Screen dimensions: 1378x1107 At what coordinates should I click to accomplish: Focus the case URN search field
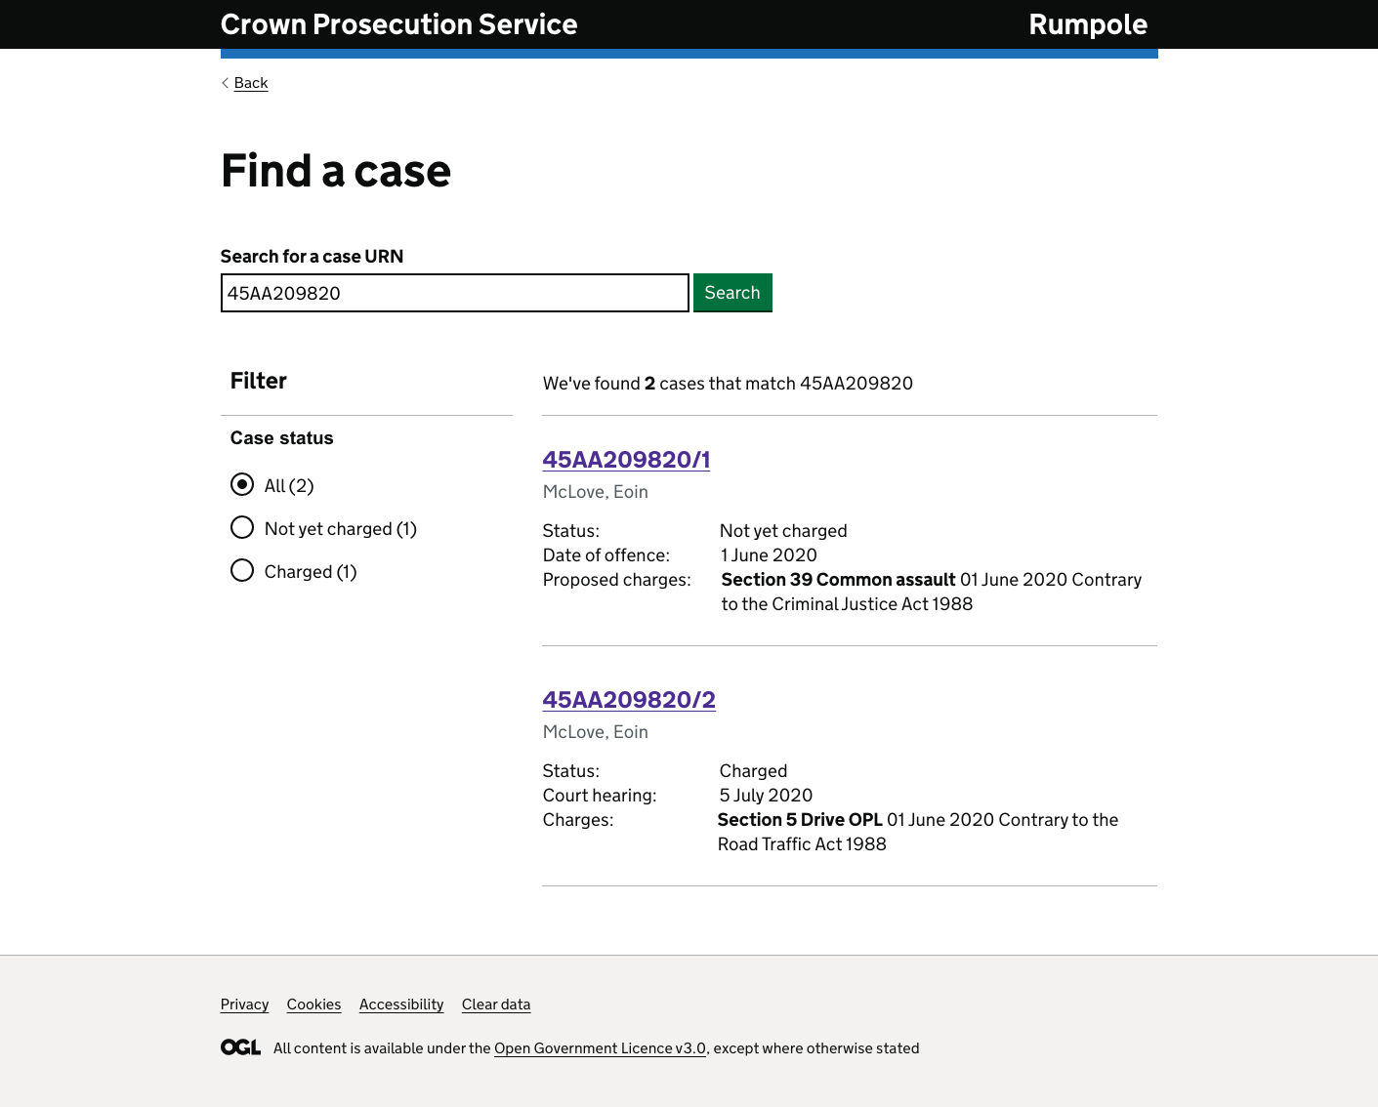(454, 293)
